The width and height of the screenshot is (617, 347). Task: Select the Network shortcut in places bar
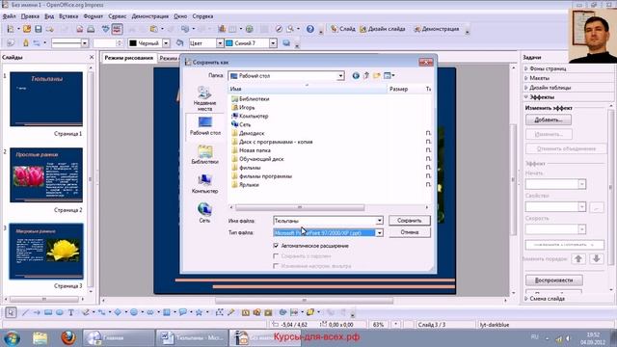[204, 212]
